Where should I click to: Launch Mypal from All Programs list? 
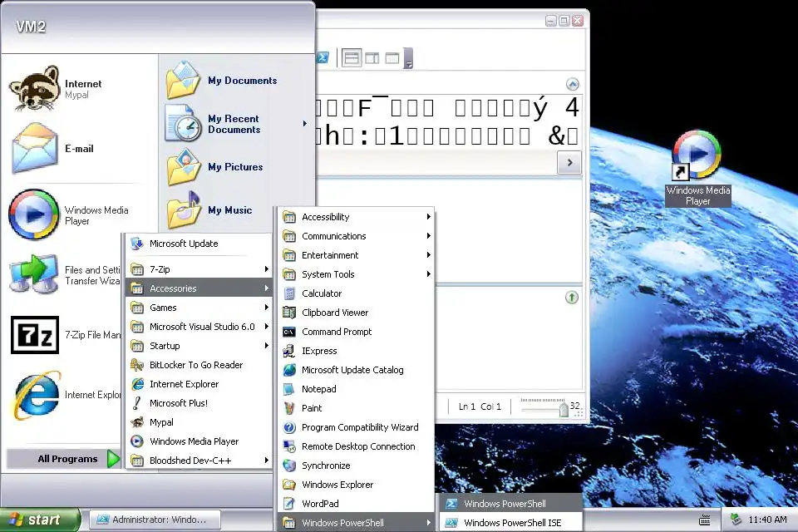199,422
